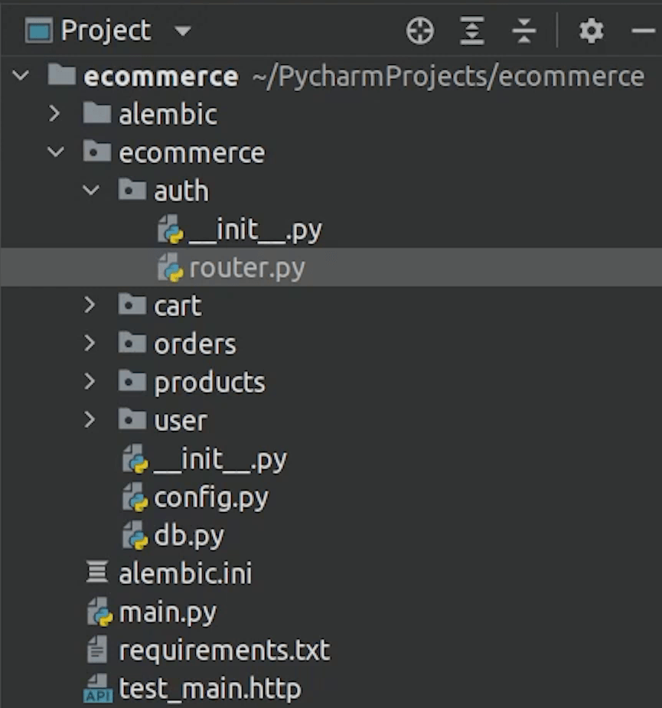Viewport: 662px width, 708px height.
Task: Expand the products package chevron
Action: point(91,382)
